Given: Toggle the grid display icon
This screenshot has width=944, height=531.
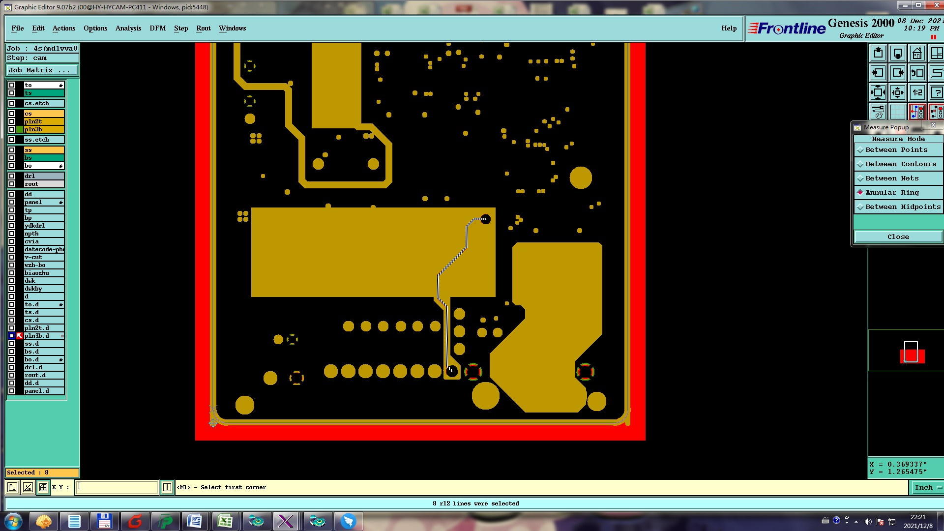Looking at the screenshot, I should [897, 112].
